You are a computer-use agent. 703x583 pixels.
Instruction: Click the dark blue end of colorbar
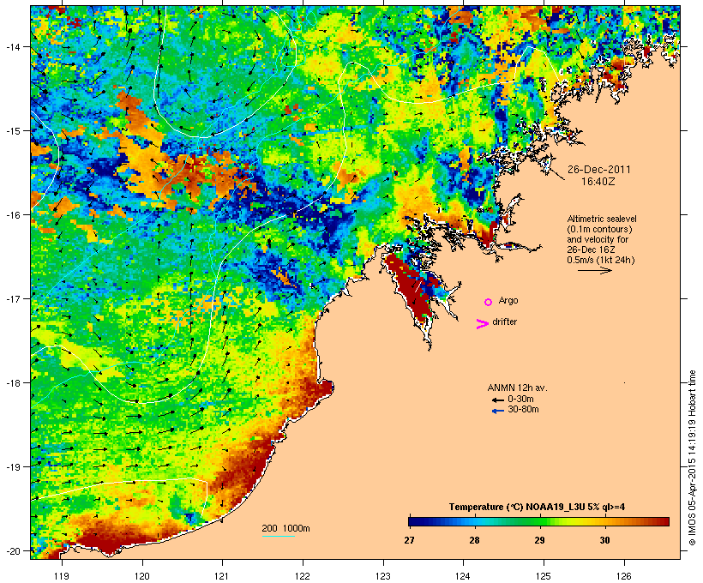click(415, 521)
